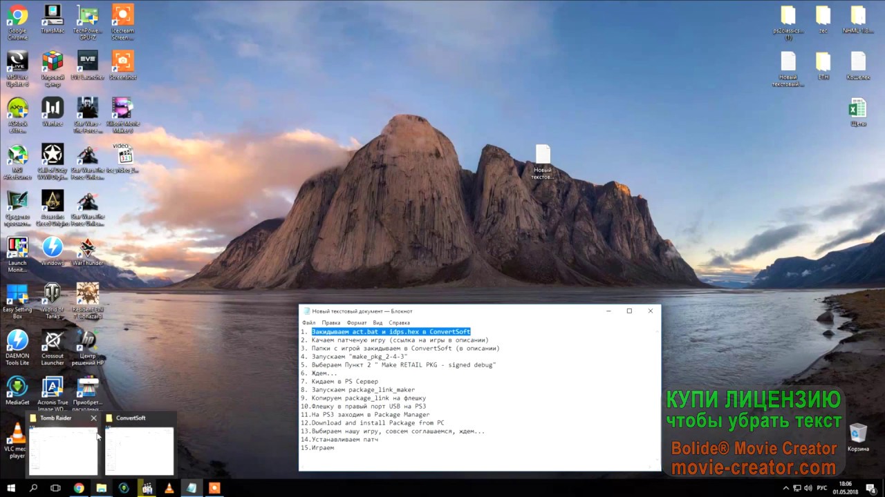The height and width of the screenshot is (497, 885).
Task: Open Вид menu in Notepad
Action: [x=378, y=322]
